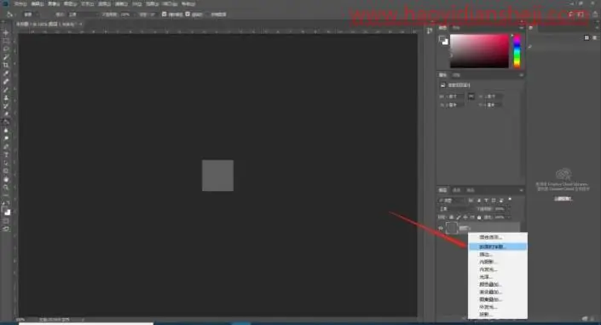Toggle the contiguous checkbox in options bar
This screenshot has width=601, height=325.
(x=188, y=15)
